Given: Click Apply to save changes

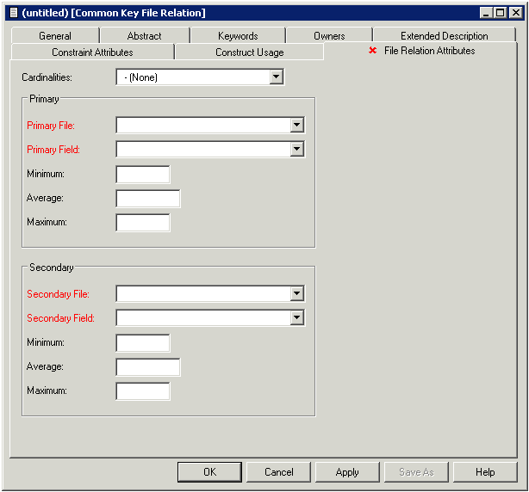Looking at the screenshot, I should (347, 472).
